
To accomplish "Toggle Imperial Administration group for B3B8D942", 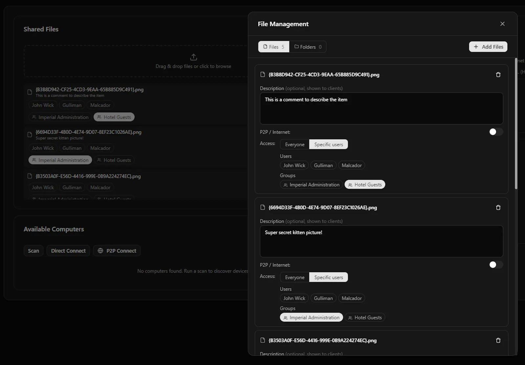I will pyautogui.click(x=311, y=185).
